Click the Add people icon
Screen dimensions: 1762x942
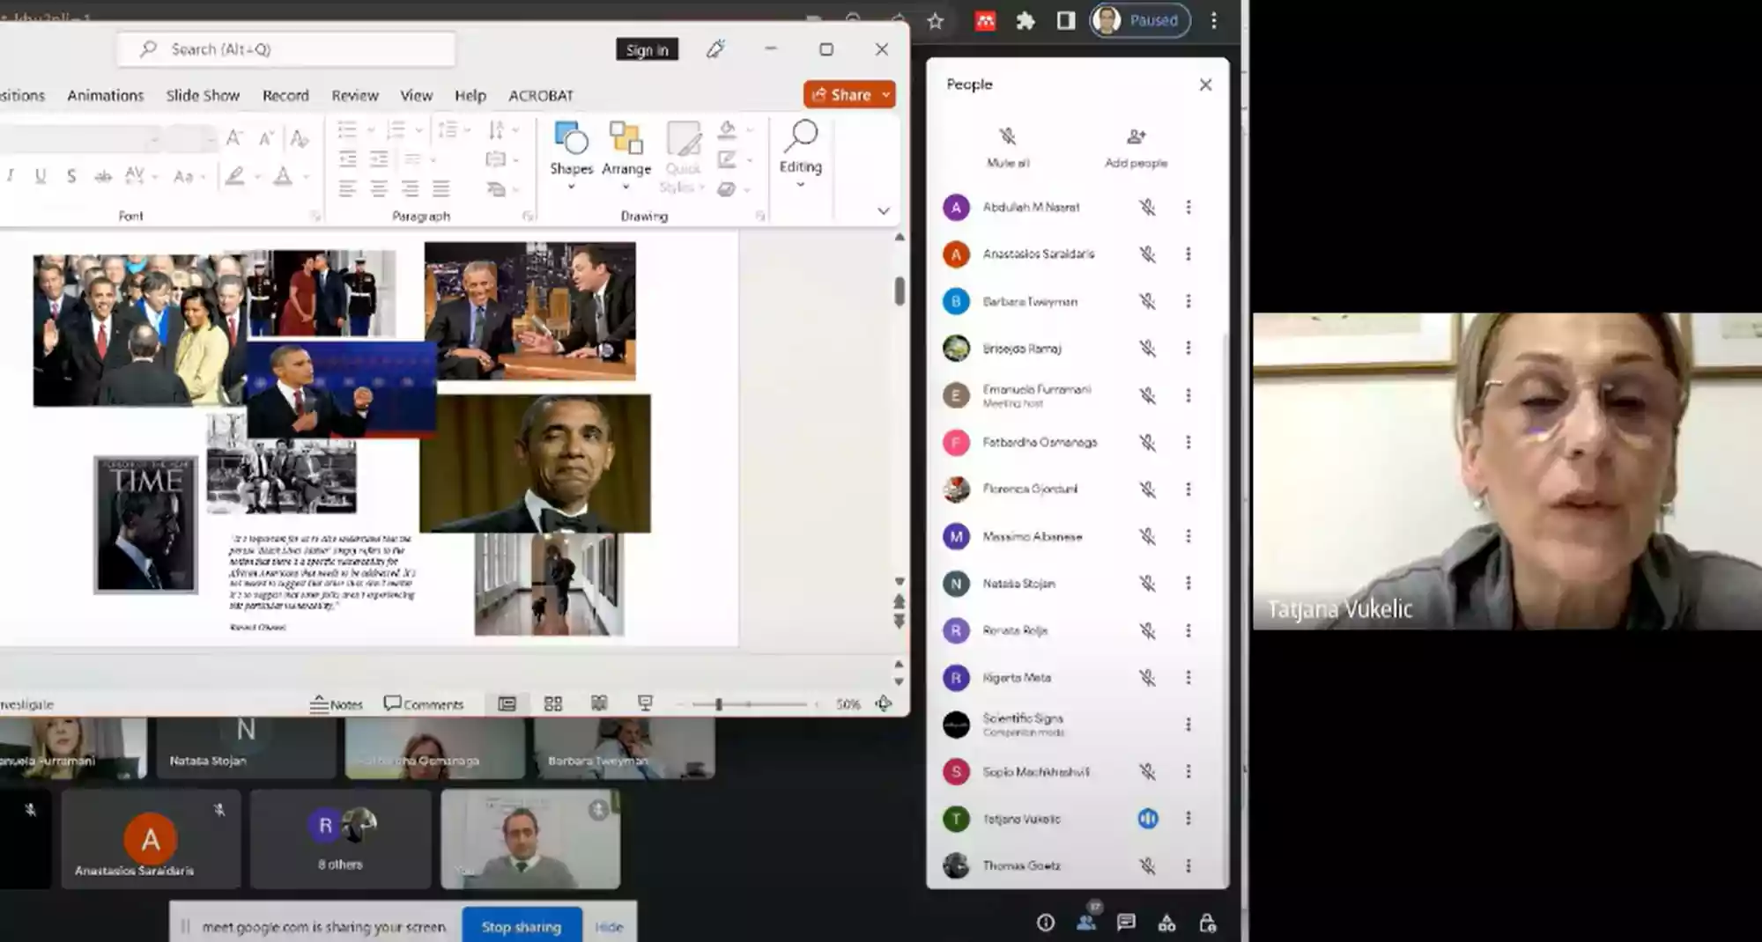pos(1136,137)
